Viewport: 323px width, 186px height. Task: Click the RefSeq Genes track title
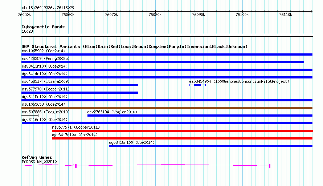[x=37, y=157]
